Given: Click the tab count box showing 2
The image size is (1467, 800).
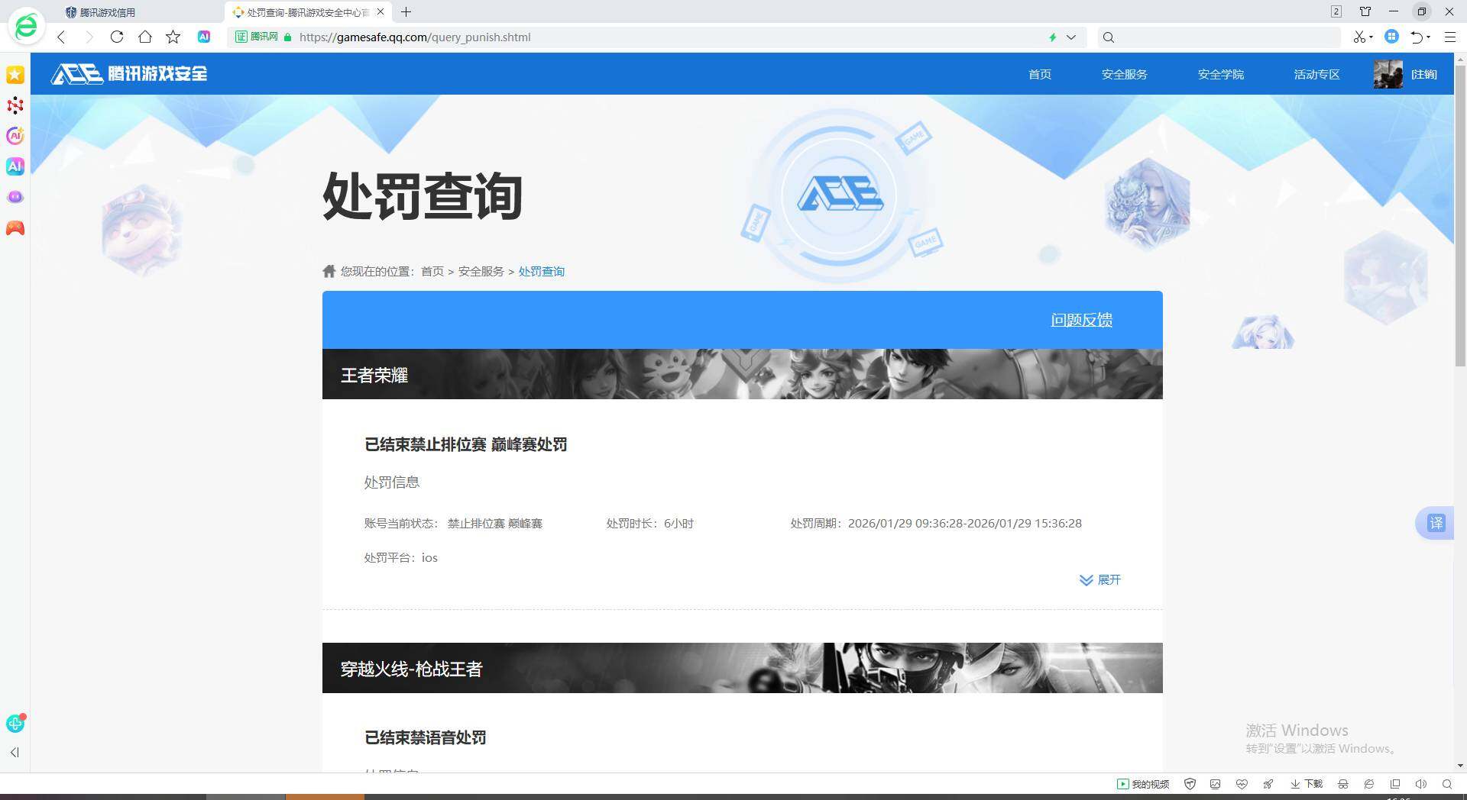Looking at the screenshot, I should [x=1336, y=11].
